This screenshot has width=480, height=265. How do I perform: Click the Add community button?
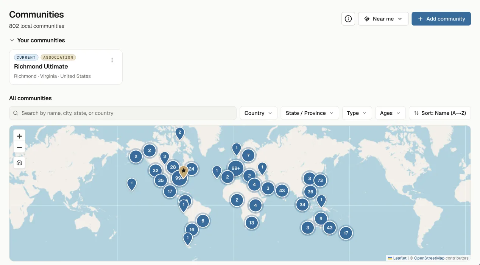441,19
